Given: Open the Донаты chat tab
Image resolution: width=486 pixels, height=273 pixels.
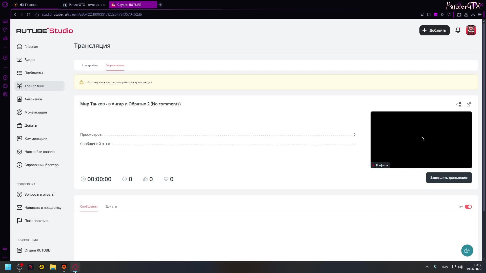Looking at the screenshot, I should click(x=111, y=207).
